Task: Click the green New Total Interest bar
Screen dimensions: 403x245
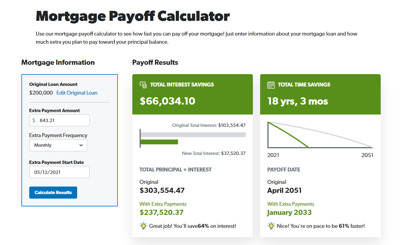Action: [x=159, y=142]
